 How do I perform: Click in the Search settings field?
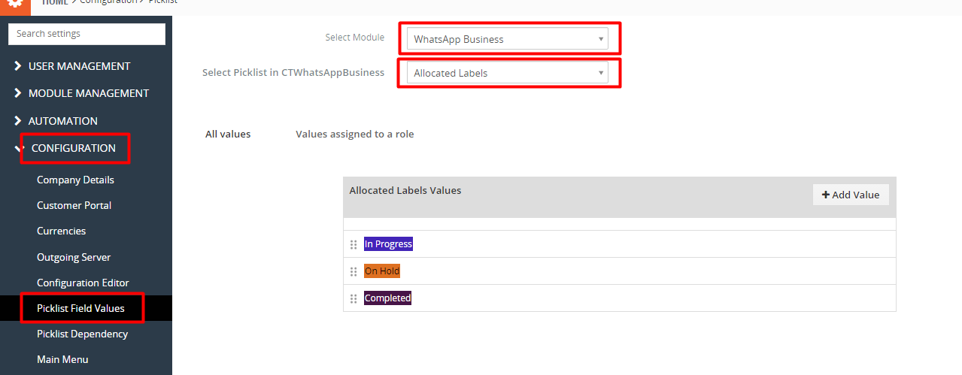(x=86, y=34)
